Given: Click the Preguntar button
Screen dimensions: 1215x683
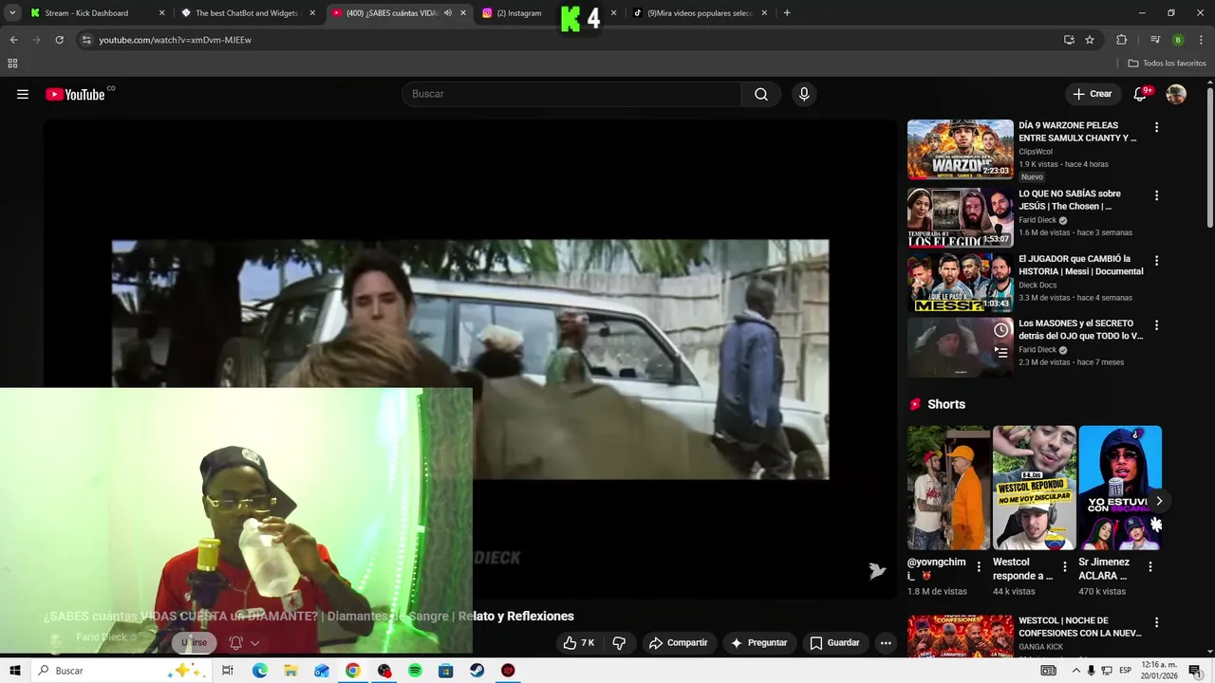Looking at the screenshot, I should 757,642.
